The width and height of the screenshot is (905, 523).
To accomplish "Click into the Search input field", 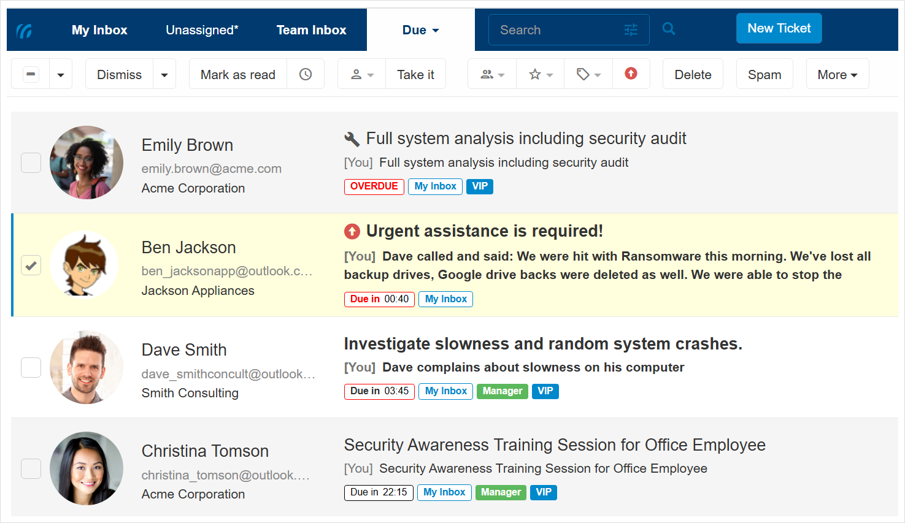I will pyautogui.click(x=555, y=30).
